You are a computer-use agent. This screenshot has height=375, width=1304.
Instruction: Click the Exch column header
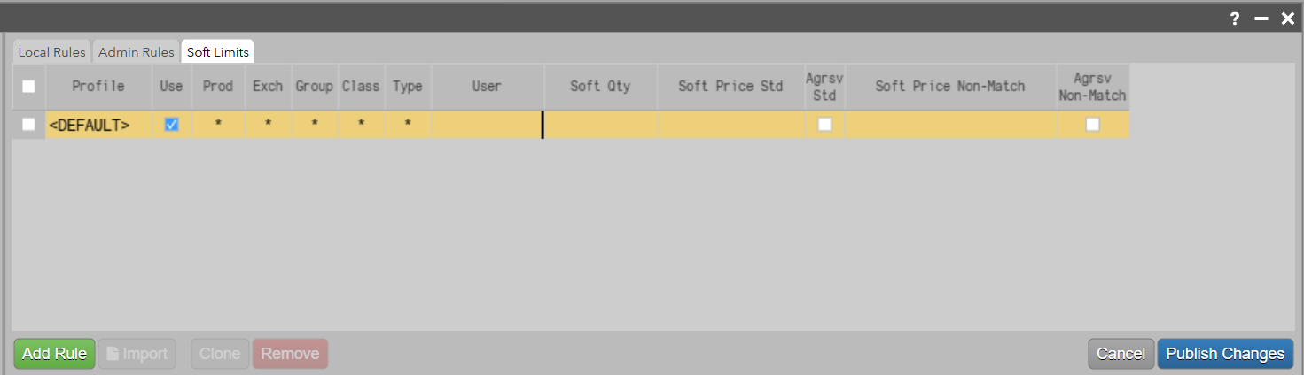[x=268, y=87]
